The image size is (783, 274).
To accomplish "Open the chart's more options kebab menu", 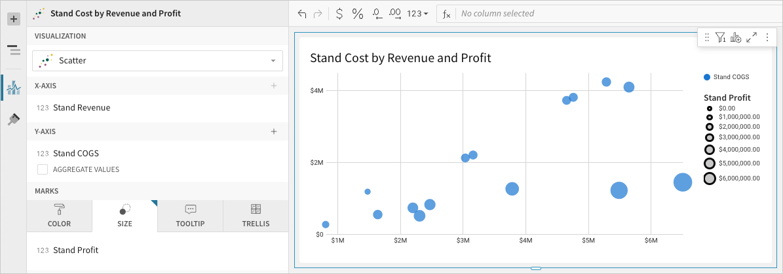I will (x=767, y=38).
